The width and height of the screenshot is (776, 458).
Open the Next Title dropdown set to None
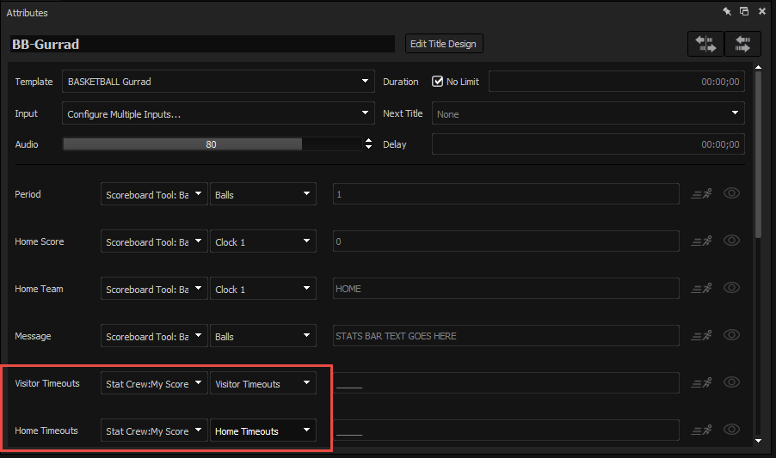click(x=588, y=113)
